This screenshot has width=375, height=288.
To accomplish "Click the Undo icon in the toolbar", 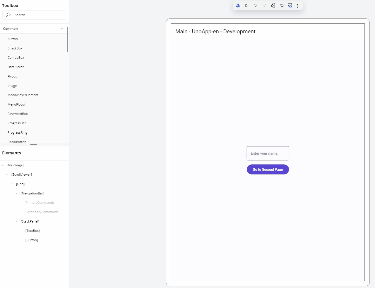I will [x=255, y=5].
